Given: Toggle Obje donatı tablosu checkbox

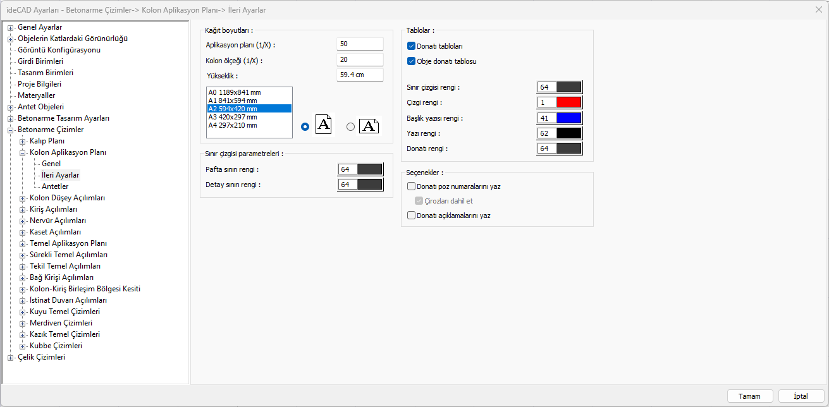Looking at the screenshot, I should click(x=412, y=61).
